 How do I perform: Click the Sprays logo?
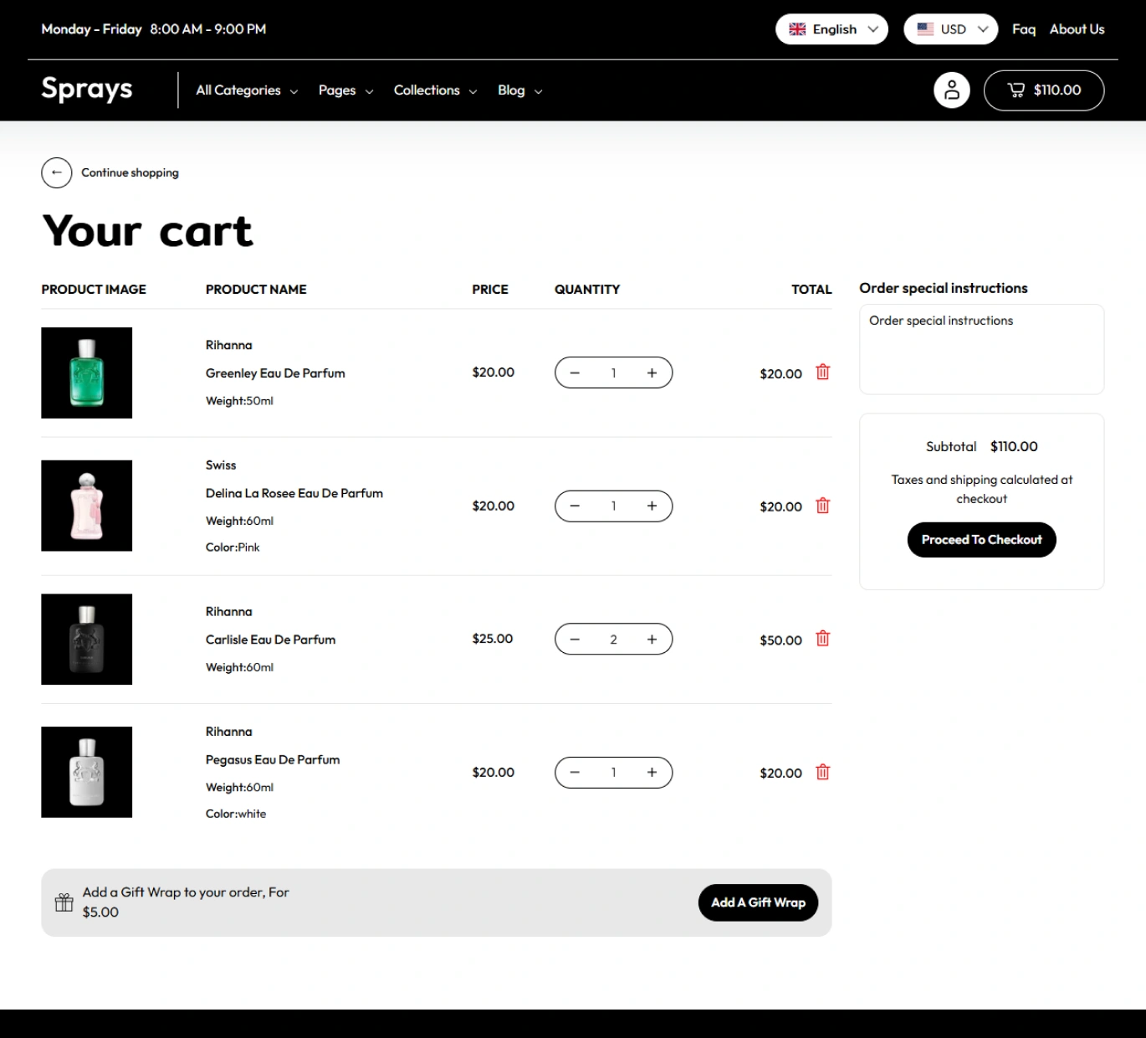point(87,89)
